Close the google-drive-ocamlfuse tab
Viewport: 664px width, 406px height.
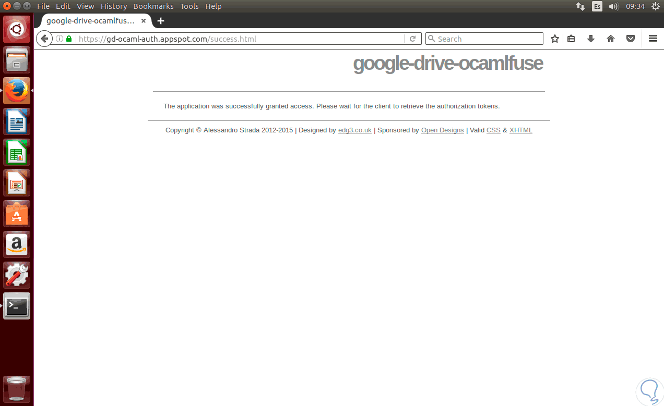coord(144,21)
